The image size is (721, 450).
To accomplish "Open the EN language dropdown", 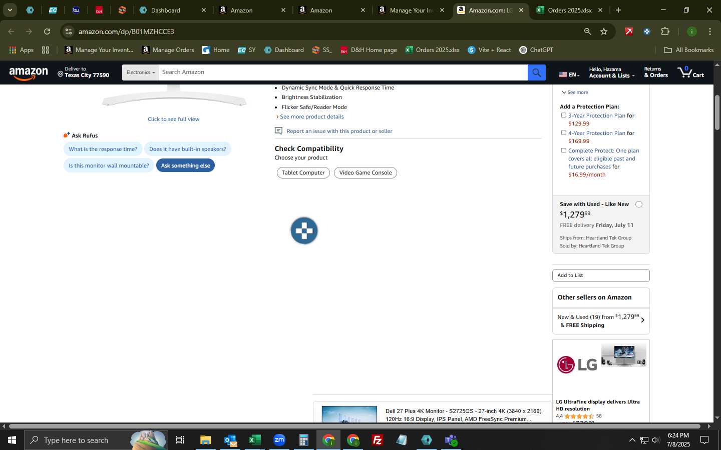I will click(569, 74).
